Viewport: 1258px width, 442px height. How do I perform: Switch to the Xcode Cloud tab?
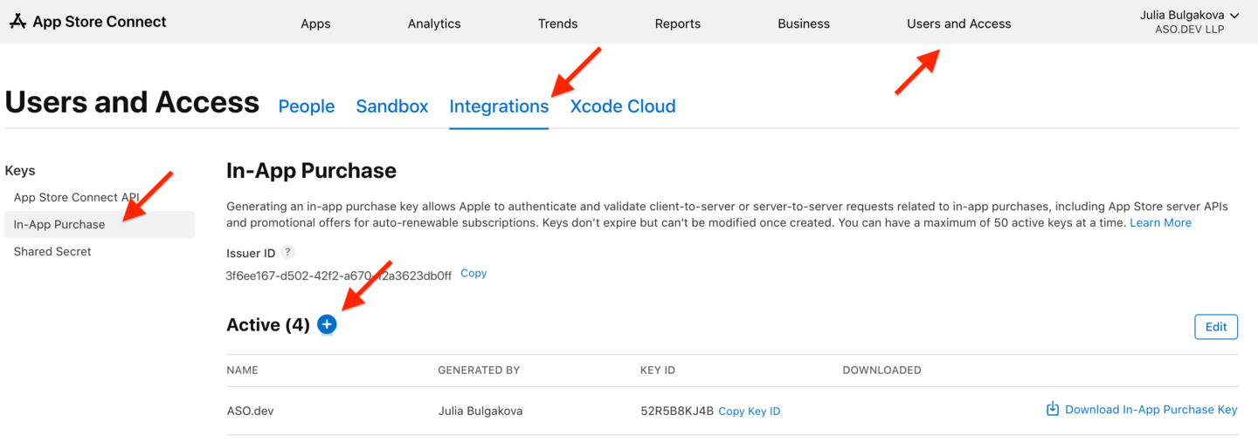pyautogui.click(x=623, y=106)
